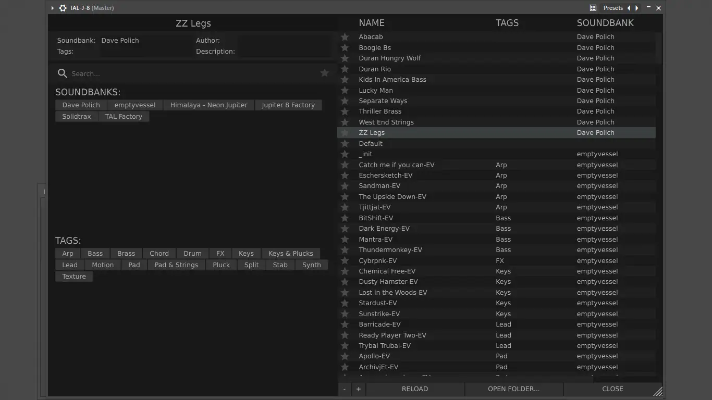Star the West End Strings preset

tap(345, 122)
